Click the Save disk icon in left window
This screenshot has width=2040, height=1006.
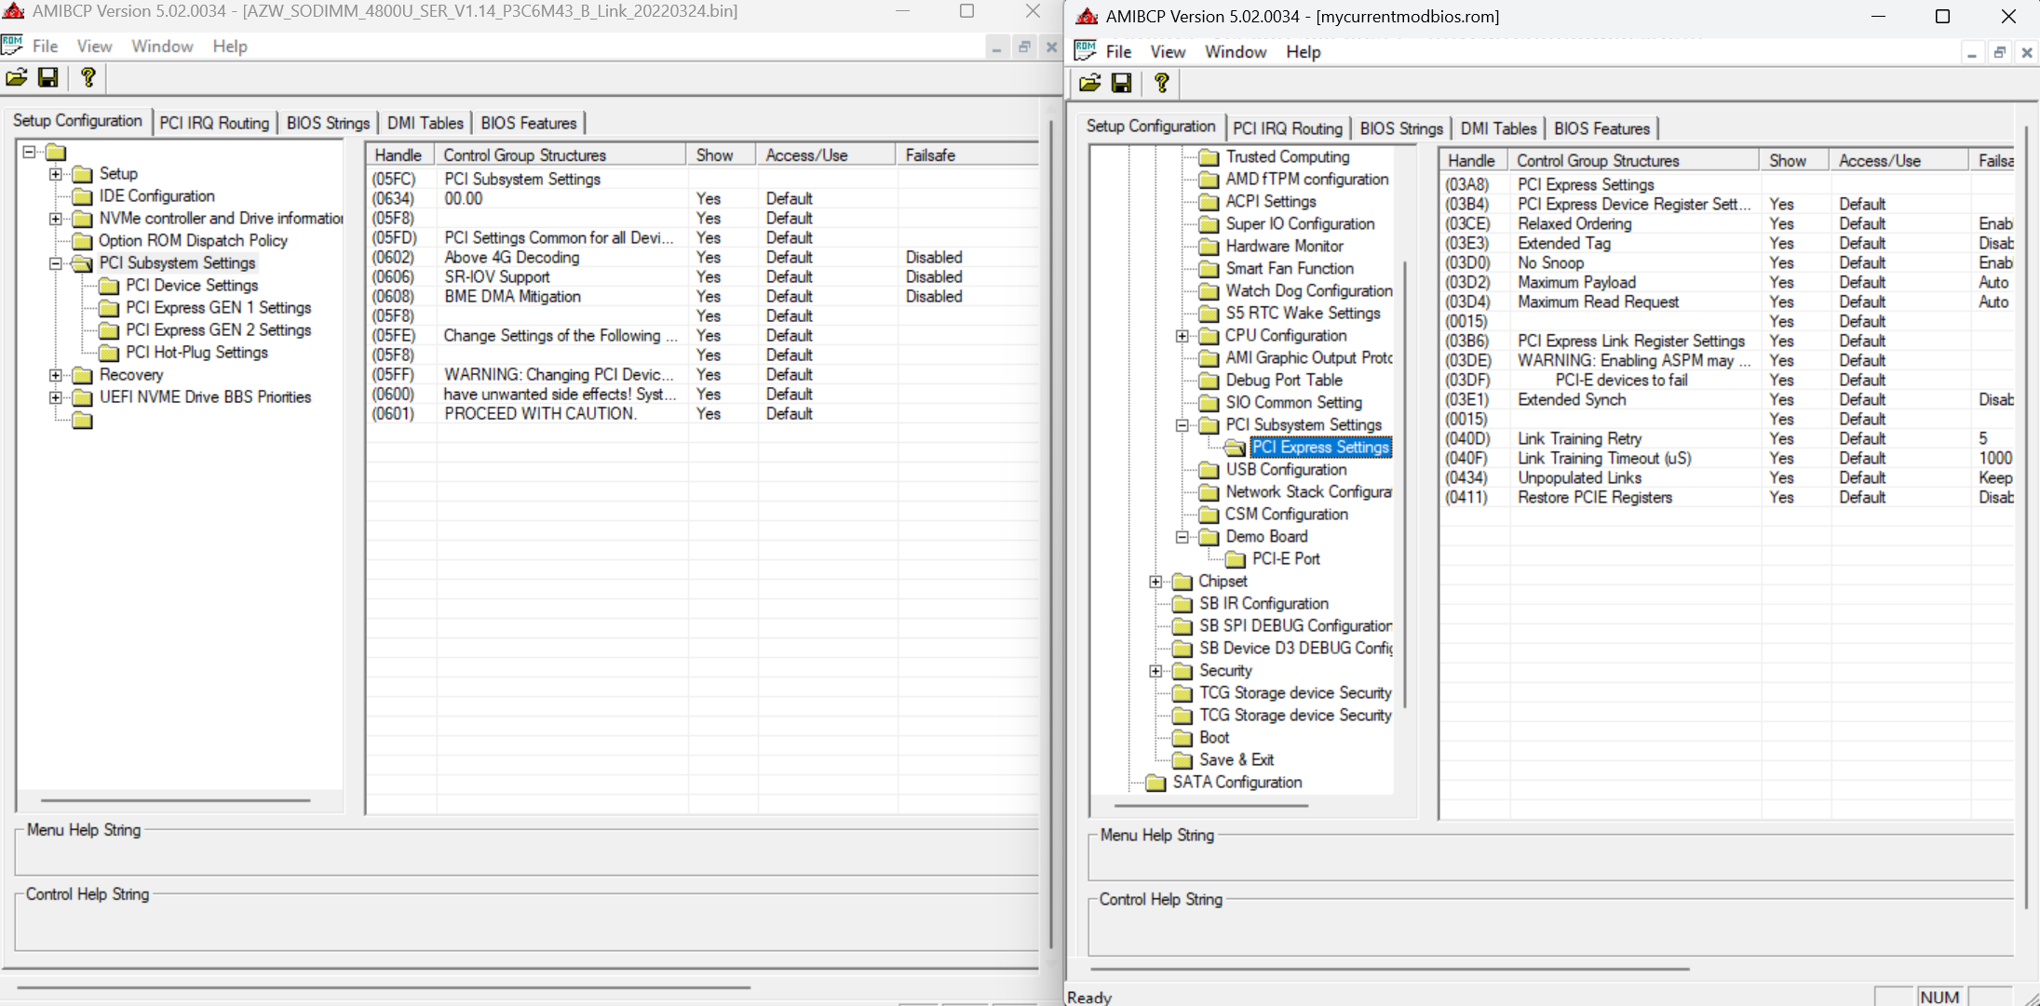tap(48, 78)
